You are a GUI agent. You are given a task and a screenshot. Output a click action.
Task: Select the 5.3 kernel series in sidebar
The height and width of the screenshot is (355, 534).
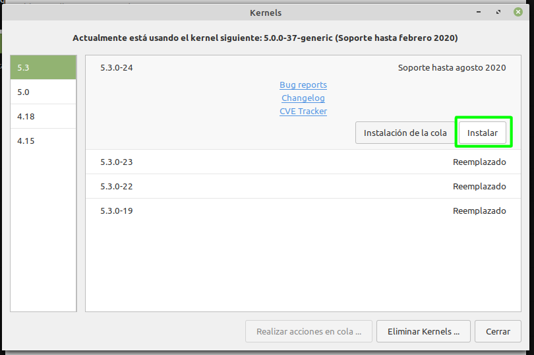(43, 67)
